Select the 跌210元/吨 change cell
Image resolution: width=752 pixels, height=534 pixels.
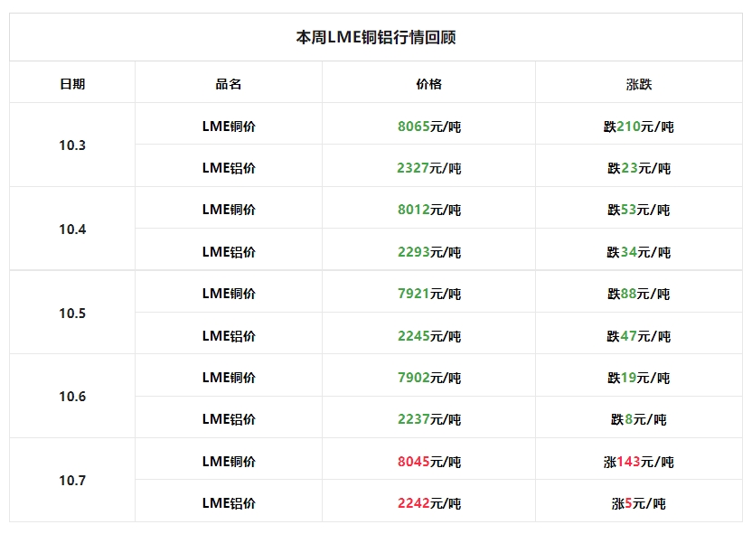pyautogui.click(x=638, y=126)
